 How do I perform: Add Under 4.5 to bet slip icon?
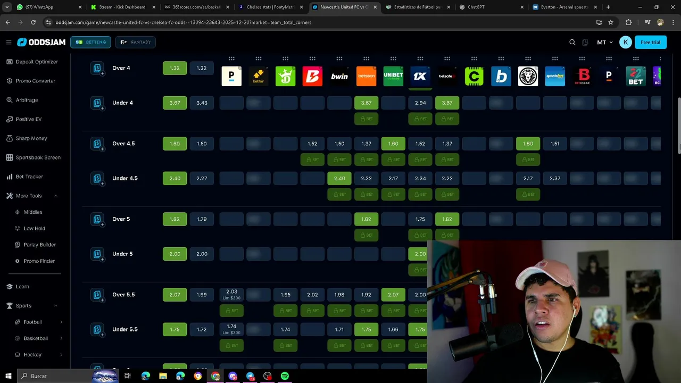(x=97, y=179)
